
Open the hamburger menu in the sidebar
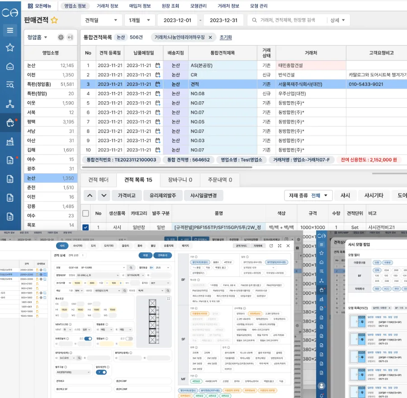tap(10, 30)
